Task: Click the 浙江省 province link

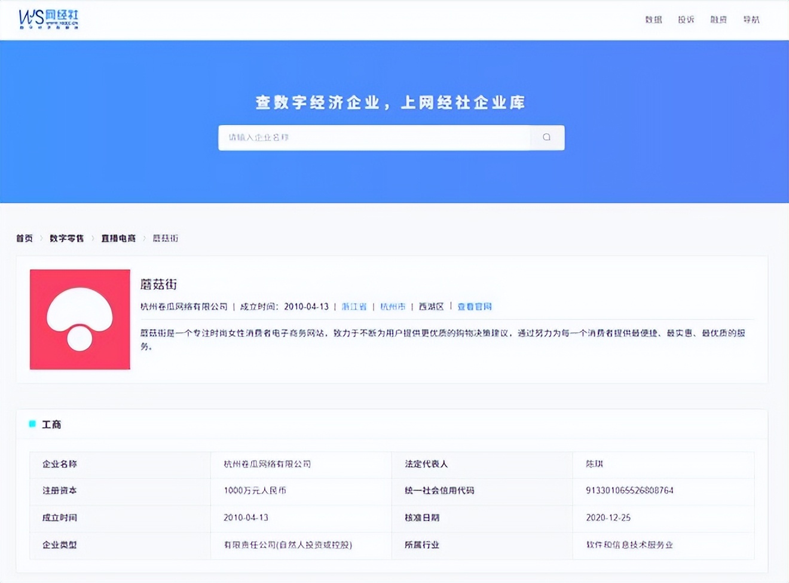Action: point(354,306)
